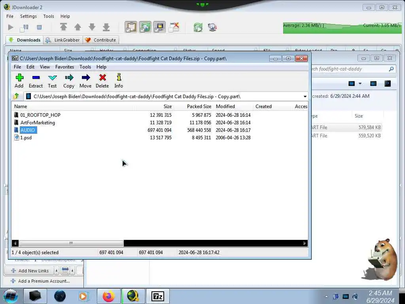Move selection up in JDownloader toolbar
This screenshot has height=304, width=405.
(x=78, y=27)
